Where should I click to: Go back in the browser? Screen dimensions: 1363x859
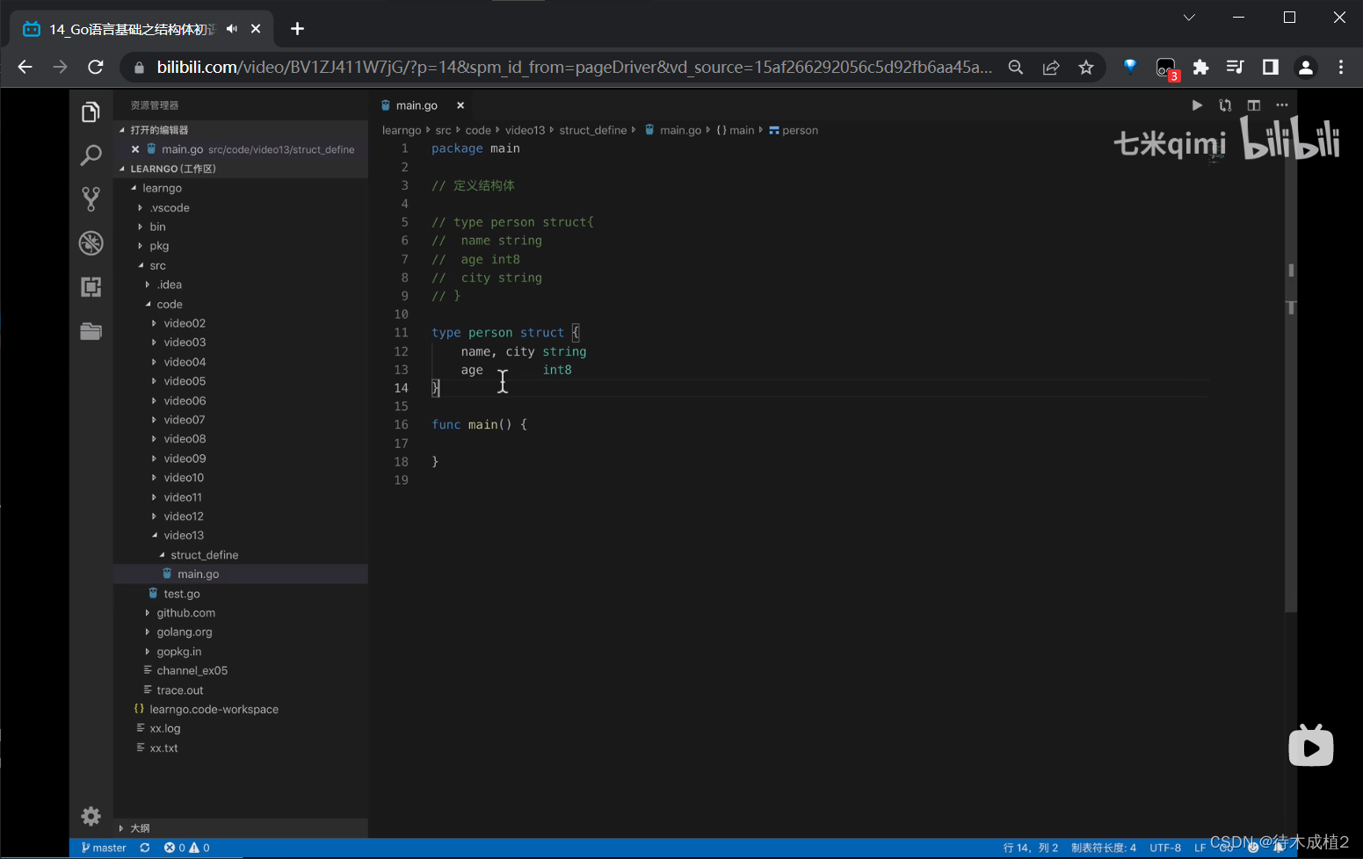pyautogui.click(x=25, y=67)
